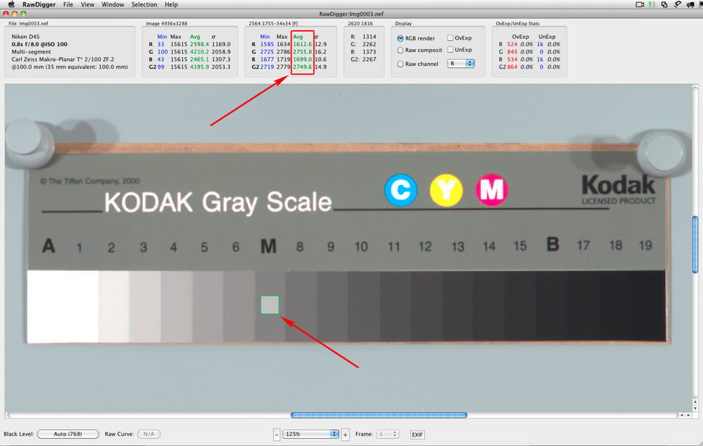703x446 pixels.
Task: Click the pixel coordinates label 2620:1816
Action: point(360,23)
